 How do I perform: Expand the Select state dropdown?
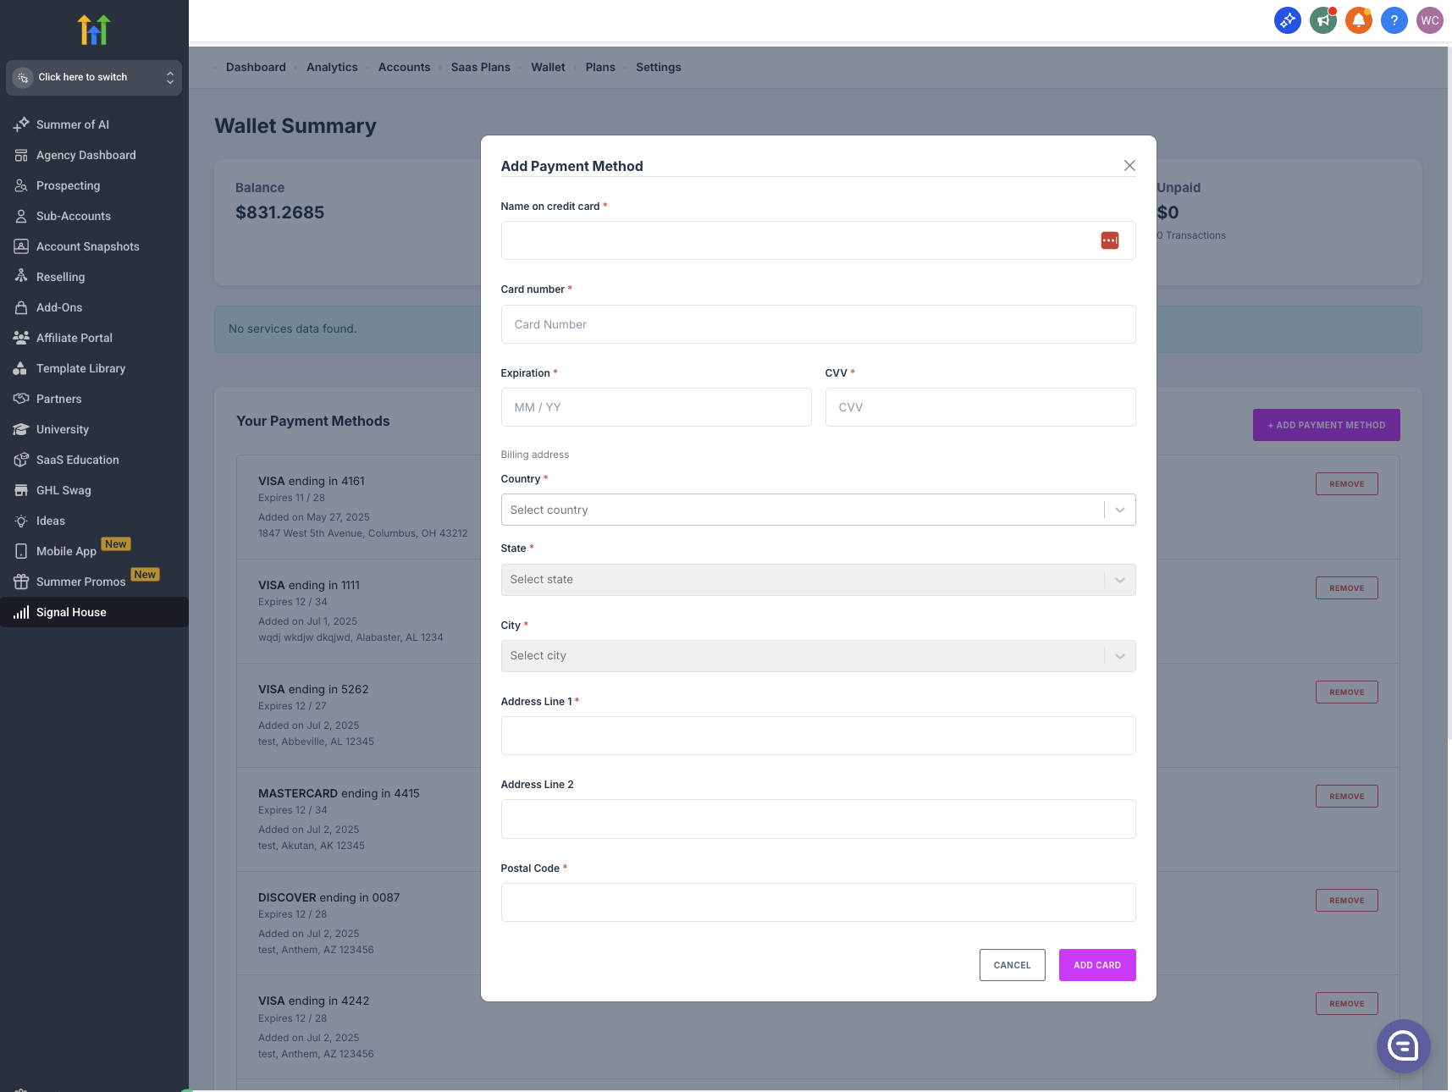818,580
